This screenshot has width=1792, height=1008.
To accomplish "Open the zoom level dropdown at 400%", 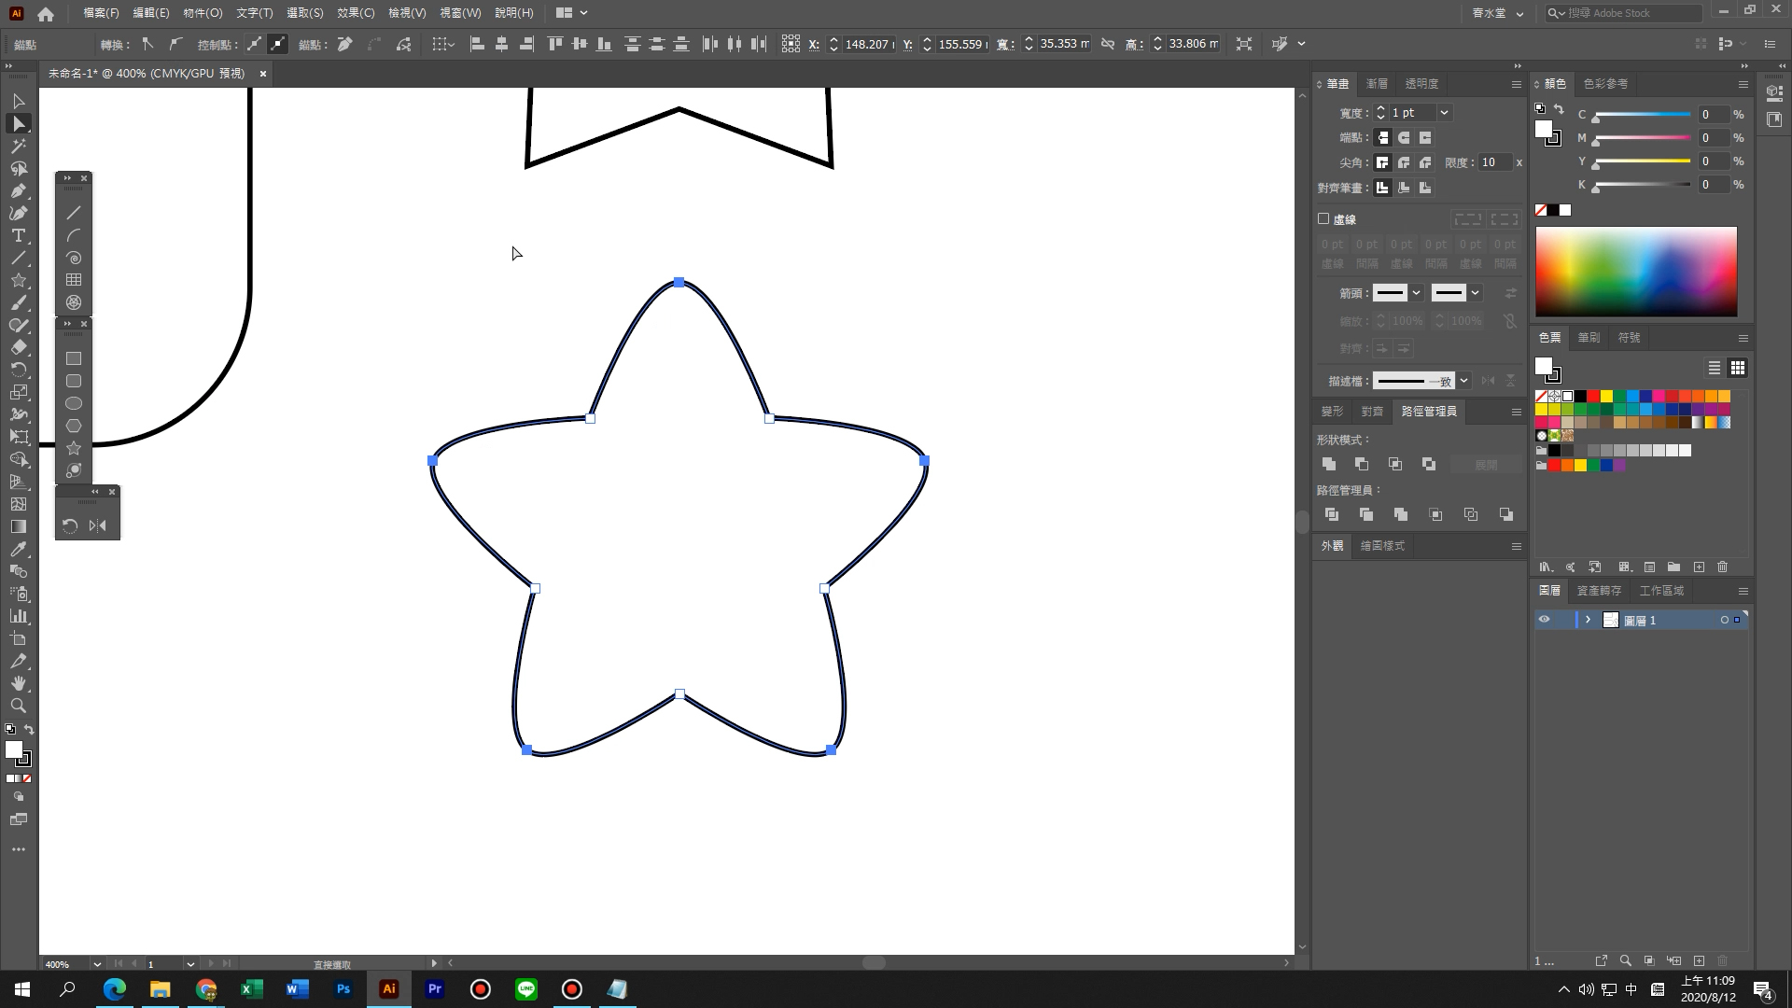I will (96, 964).
